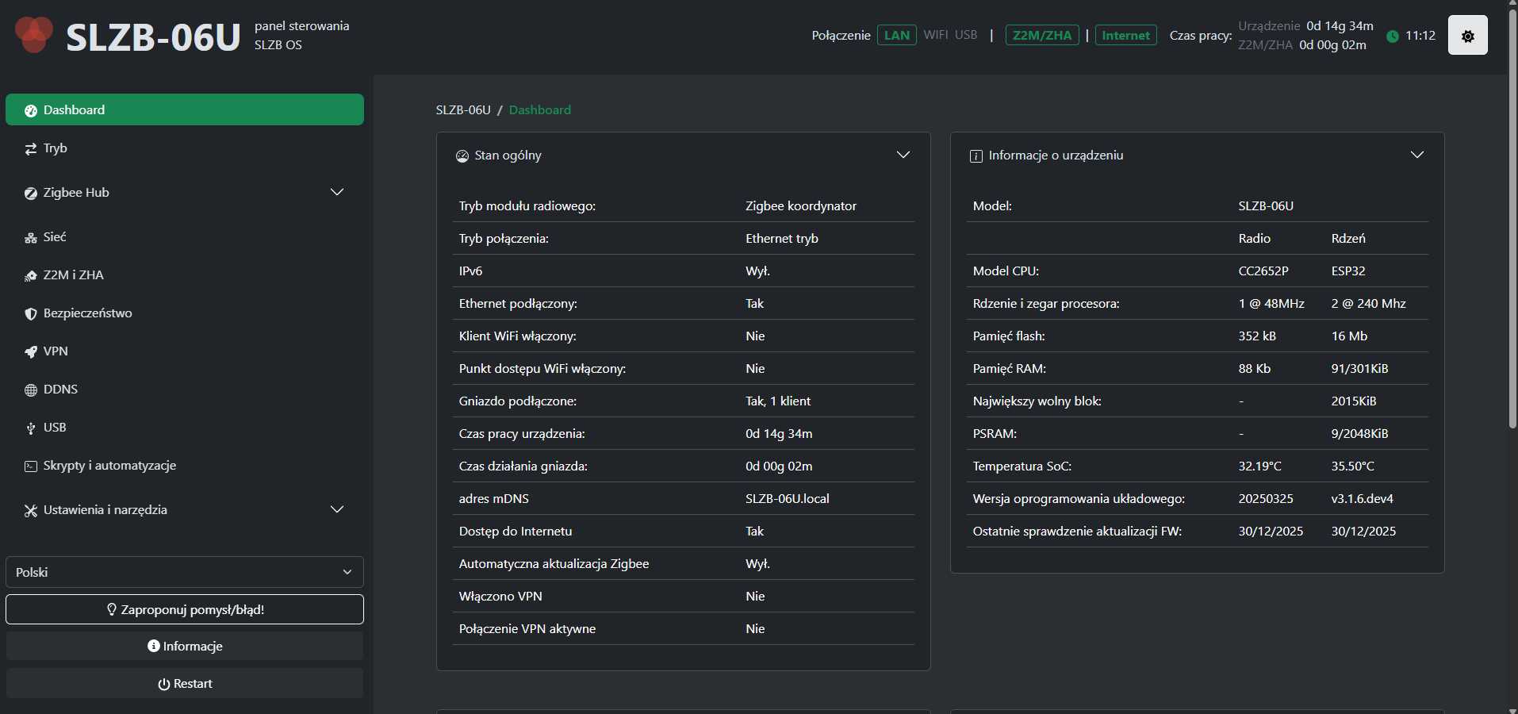Click the Tryb arrows icon in sidebar
The height and width of the screenshot is (714, 1518).
[x=31, y=149]
